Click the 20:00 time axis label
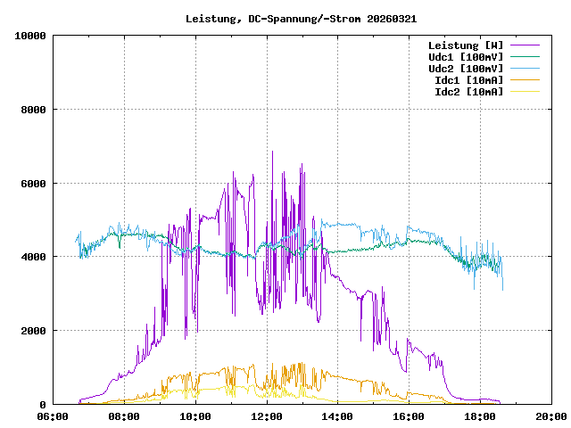Screen dimensions: 571x428 click(550, 416)
